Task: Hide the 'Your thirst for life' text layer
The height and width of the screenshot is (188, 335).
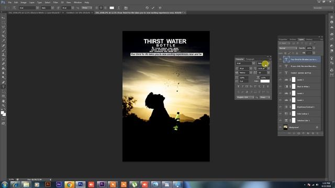Action: 280,60
